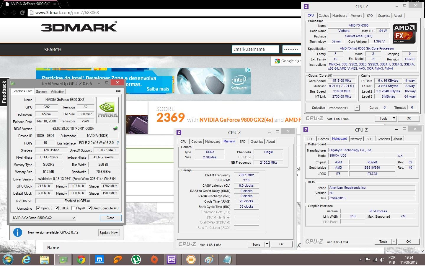Open SPD tab in Memory CPU-Z window
The image size is (426, 266).
tap(243, 142)
